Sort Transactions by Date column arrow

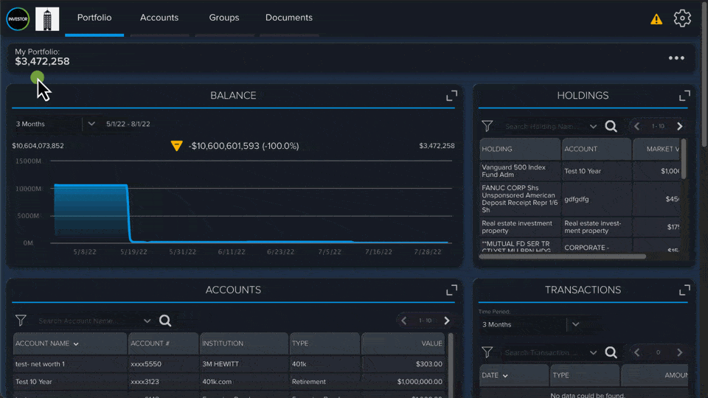pos(505,375)
